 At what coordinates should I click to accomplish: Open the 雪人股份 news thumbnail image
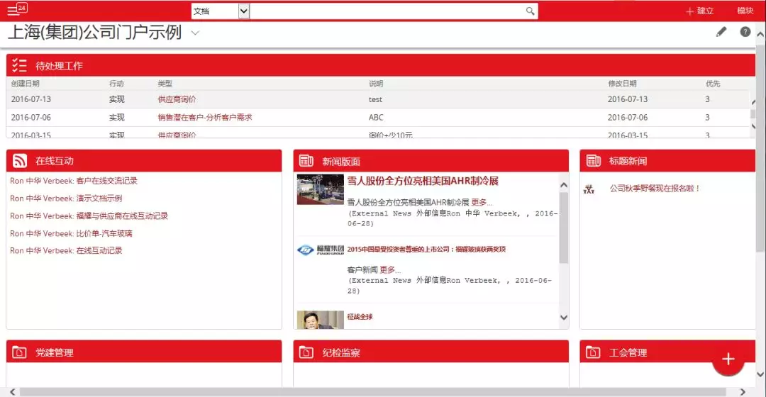coord(320,189)
